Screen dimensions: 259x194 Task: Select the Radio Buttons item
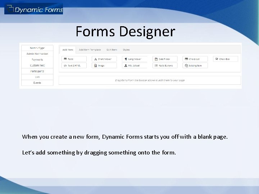165,65
